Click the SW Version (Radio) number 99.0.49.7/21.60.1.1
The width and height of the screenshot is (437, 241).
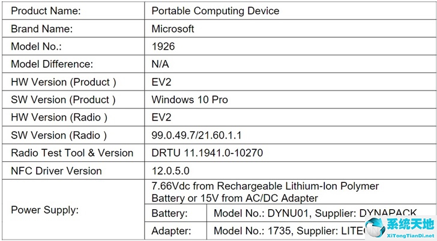196,135
